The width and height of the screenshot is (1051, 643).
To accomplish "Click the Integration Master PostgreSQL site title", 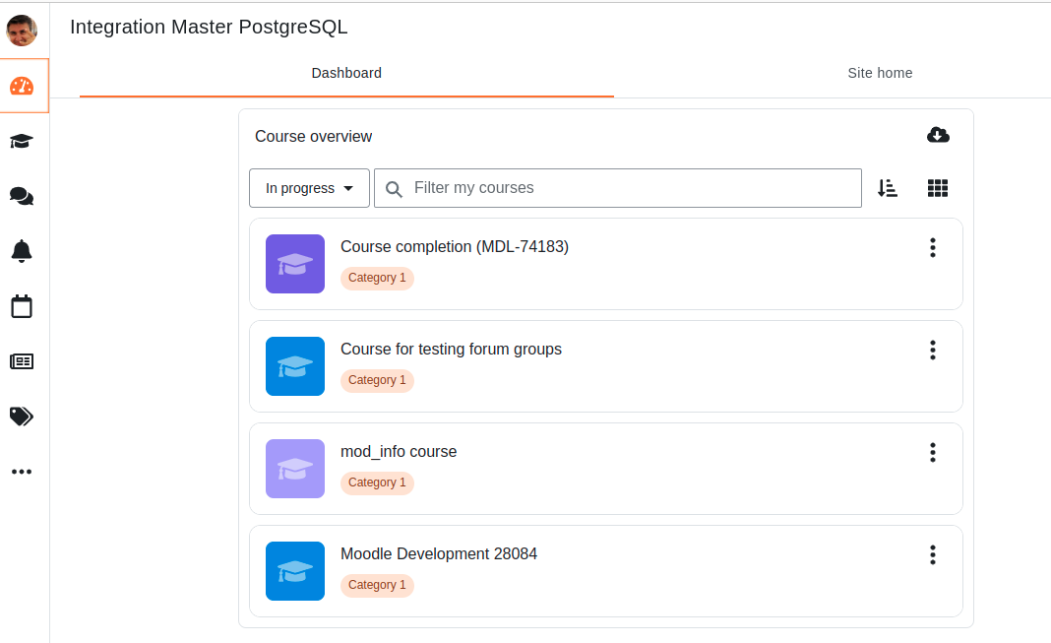I will click(209, 27).
